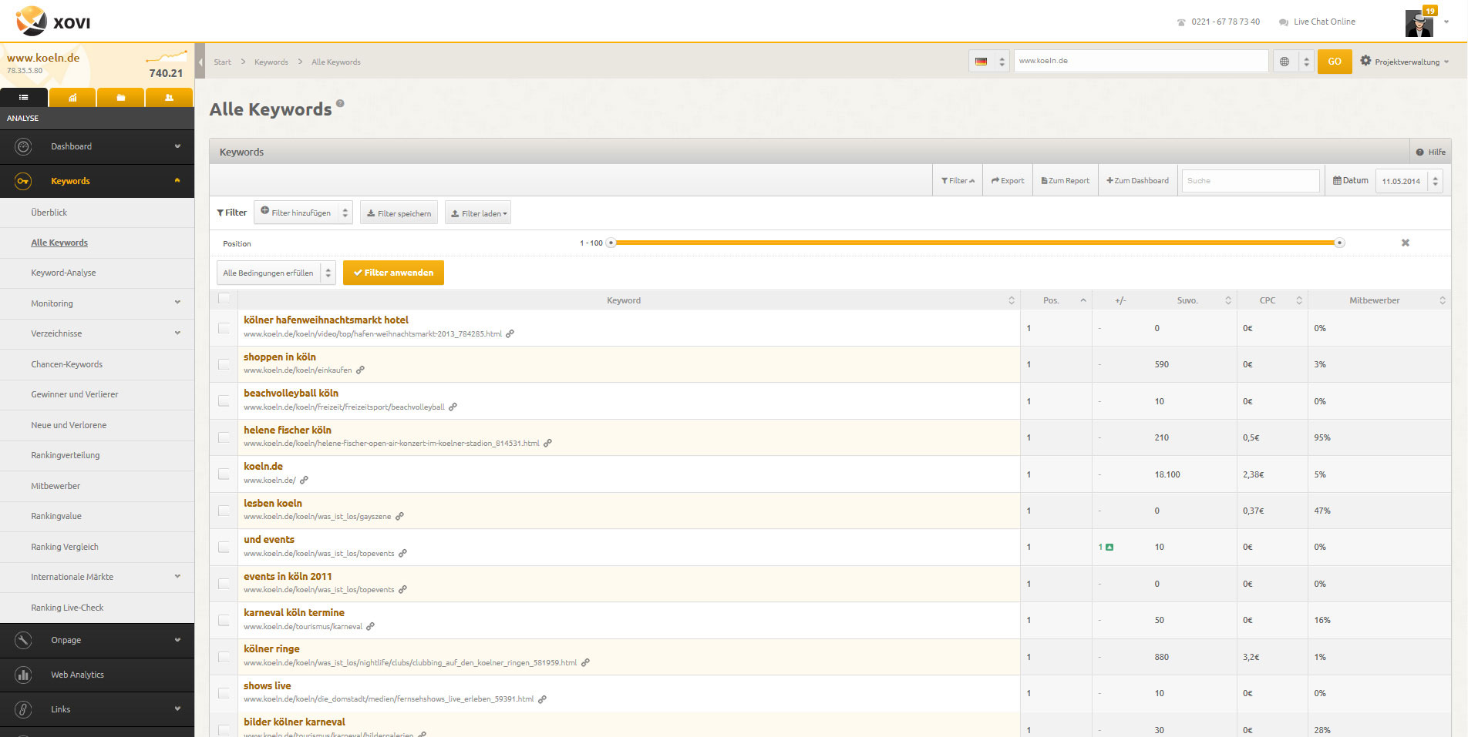The height and width of the screenshot is (737, 1468).
Task: Open the Filter hinzufügen dropdown
Action: [303, 213]
